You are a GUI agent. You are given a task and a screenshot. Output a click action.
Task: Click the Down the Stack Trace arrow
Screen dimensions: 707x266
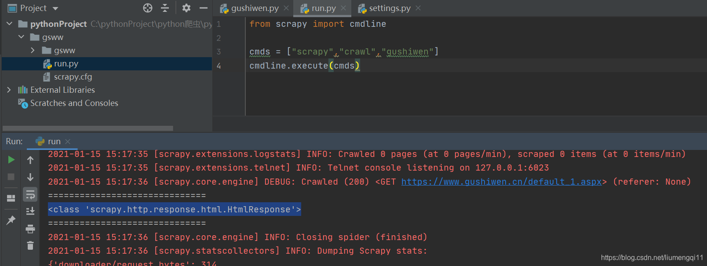coord(30,177)
